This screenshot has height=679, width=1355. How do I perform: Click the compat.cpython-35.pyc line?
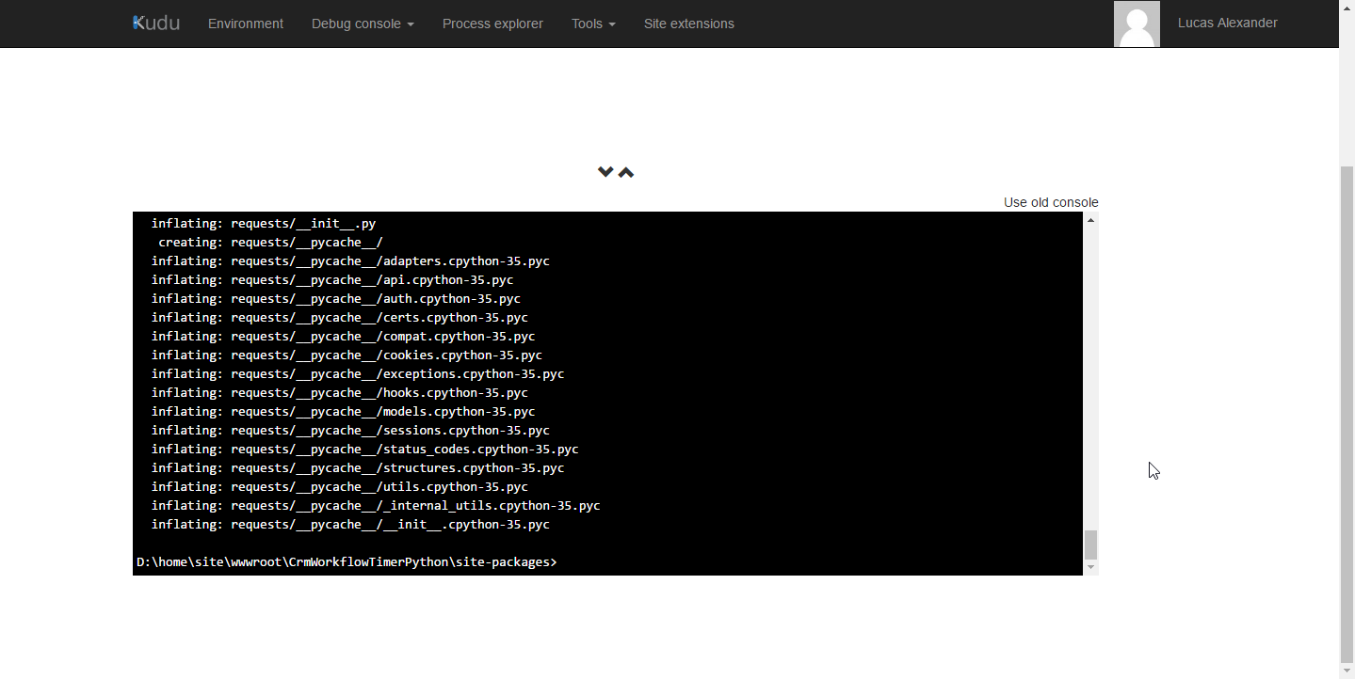click(x=343, y=337)
